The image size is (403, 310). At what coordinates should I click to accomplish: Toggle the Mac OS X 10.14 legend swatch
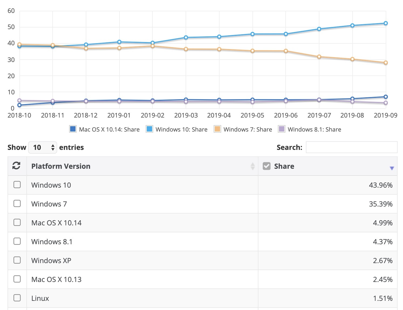tap(73, 129)
